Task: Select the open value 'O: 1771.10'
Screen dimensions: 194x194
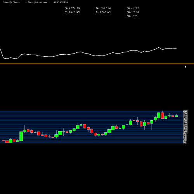Action: pyautogui.click(x=72, y=9)
